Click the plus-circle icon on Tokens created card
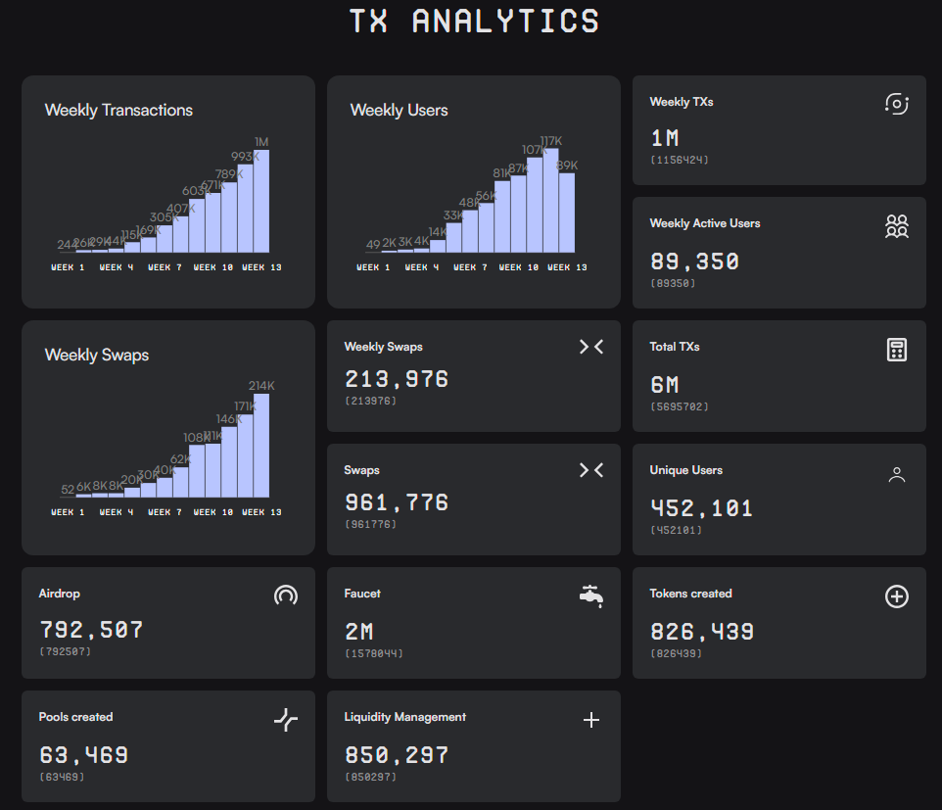The height and width of the screenshot is (810, 942). tap(896, 595)
